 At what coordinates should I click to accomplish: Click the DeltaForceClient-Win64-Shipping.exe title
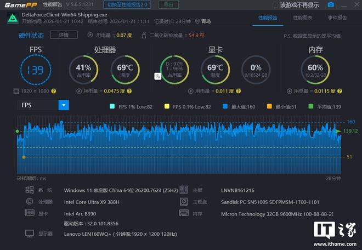pyautogui.click(x=64, y=15)
